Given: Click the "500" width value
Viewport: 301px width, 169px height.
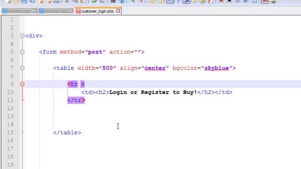Looking at the screenshot, I should pos(108,68).
